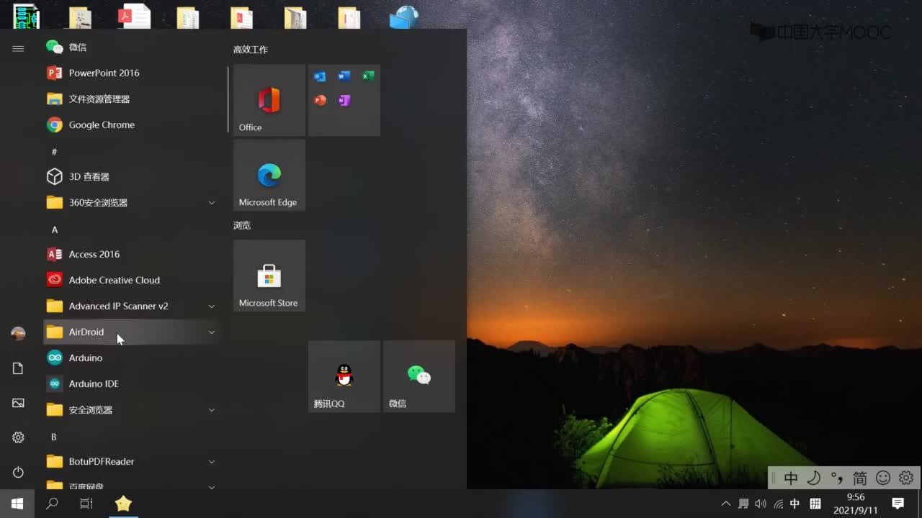Screen dimensions: 922x518
Task: Select the 浏览 group title
Action: tap(242, 225)
